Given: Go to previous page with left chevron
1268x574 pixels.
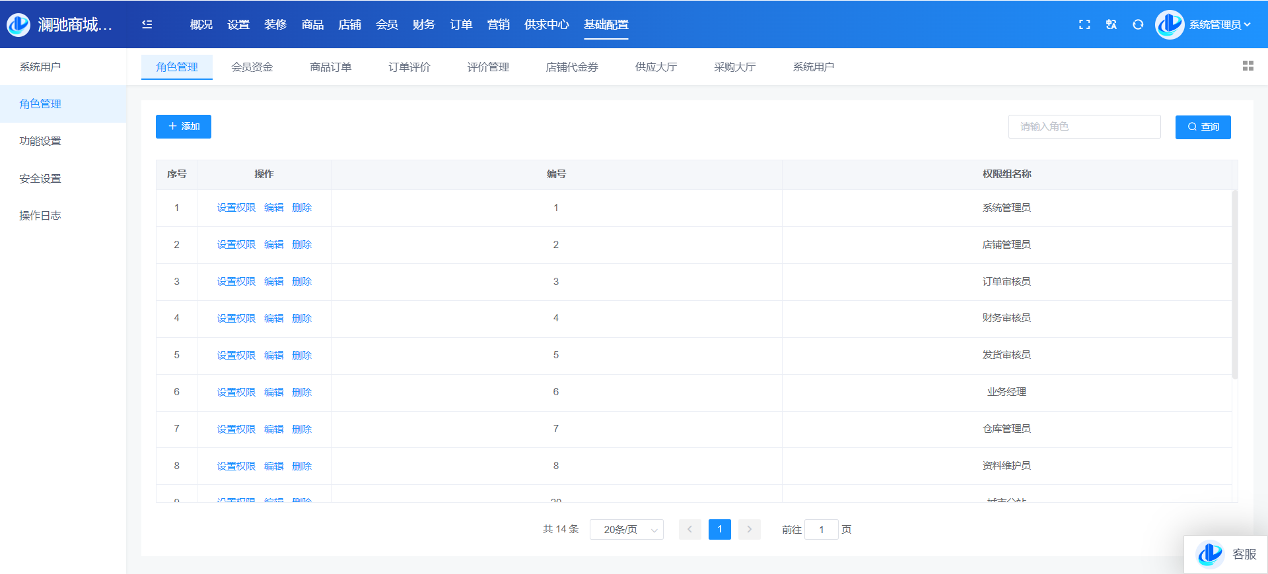Looking at the screenshot, I should [x=689, y=530].
